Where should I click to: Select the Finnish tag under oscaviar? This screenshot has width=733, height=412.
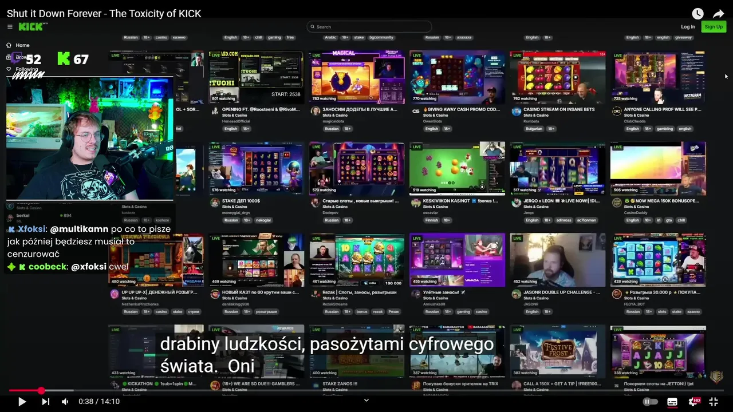(432, 220)
